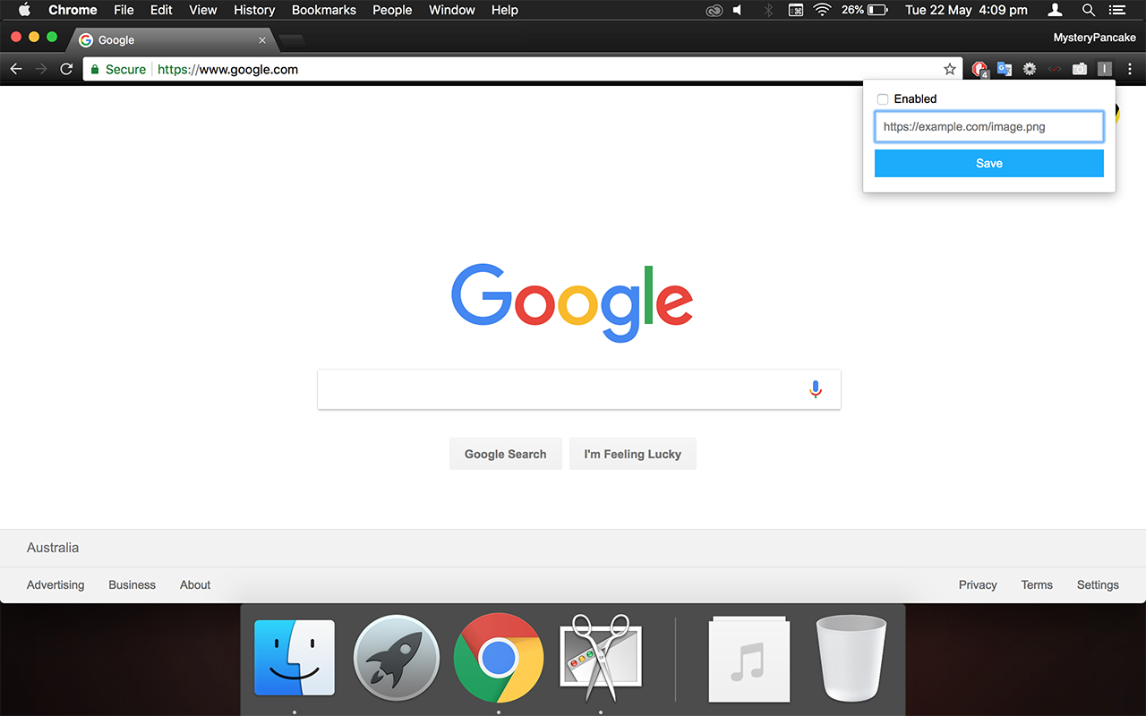Click the Secure padlock site info

[118, 69]
